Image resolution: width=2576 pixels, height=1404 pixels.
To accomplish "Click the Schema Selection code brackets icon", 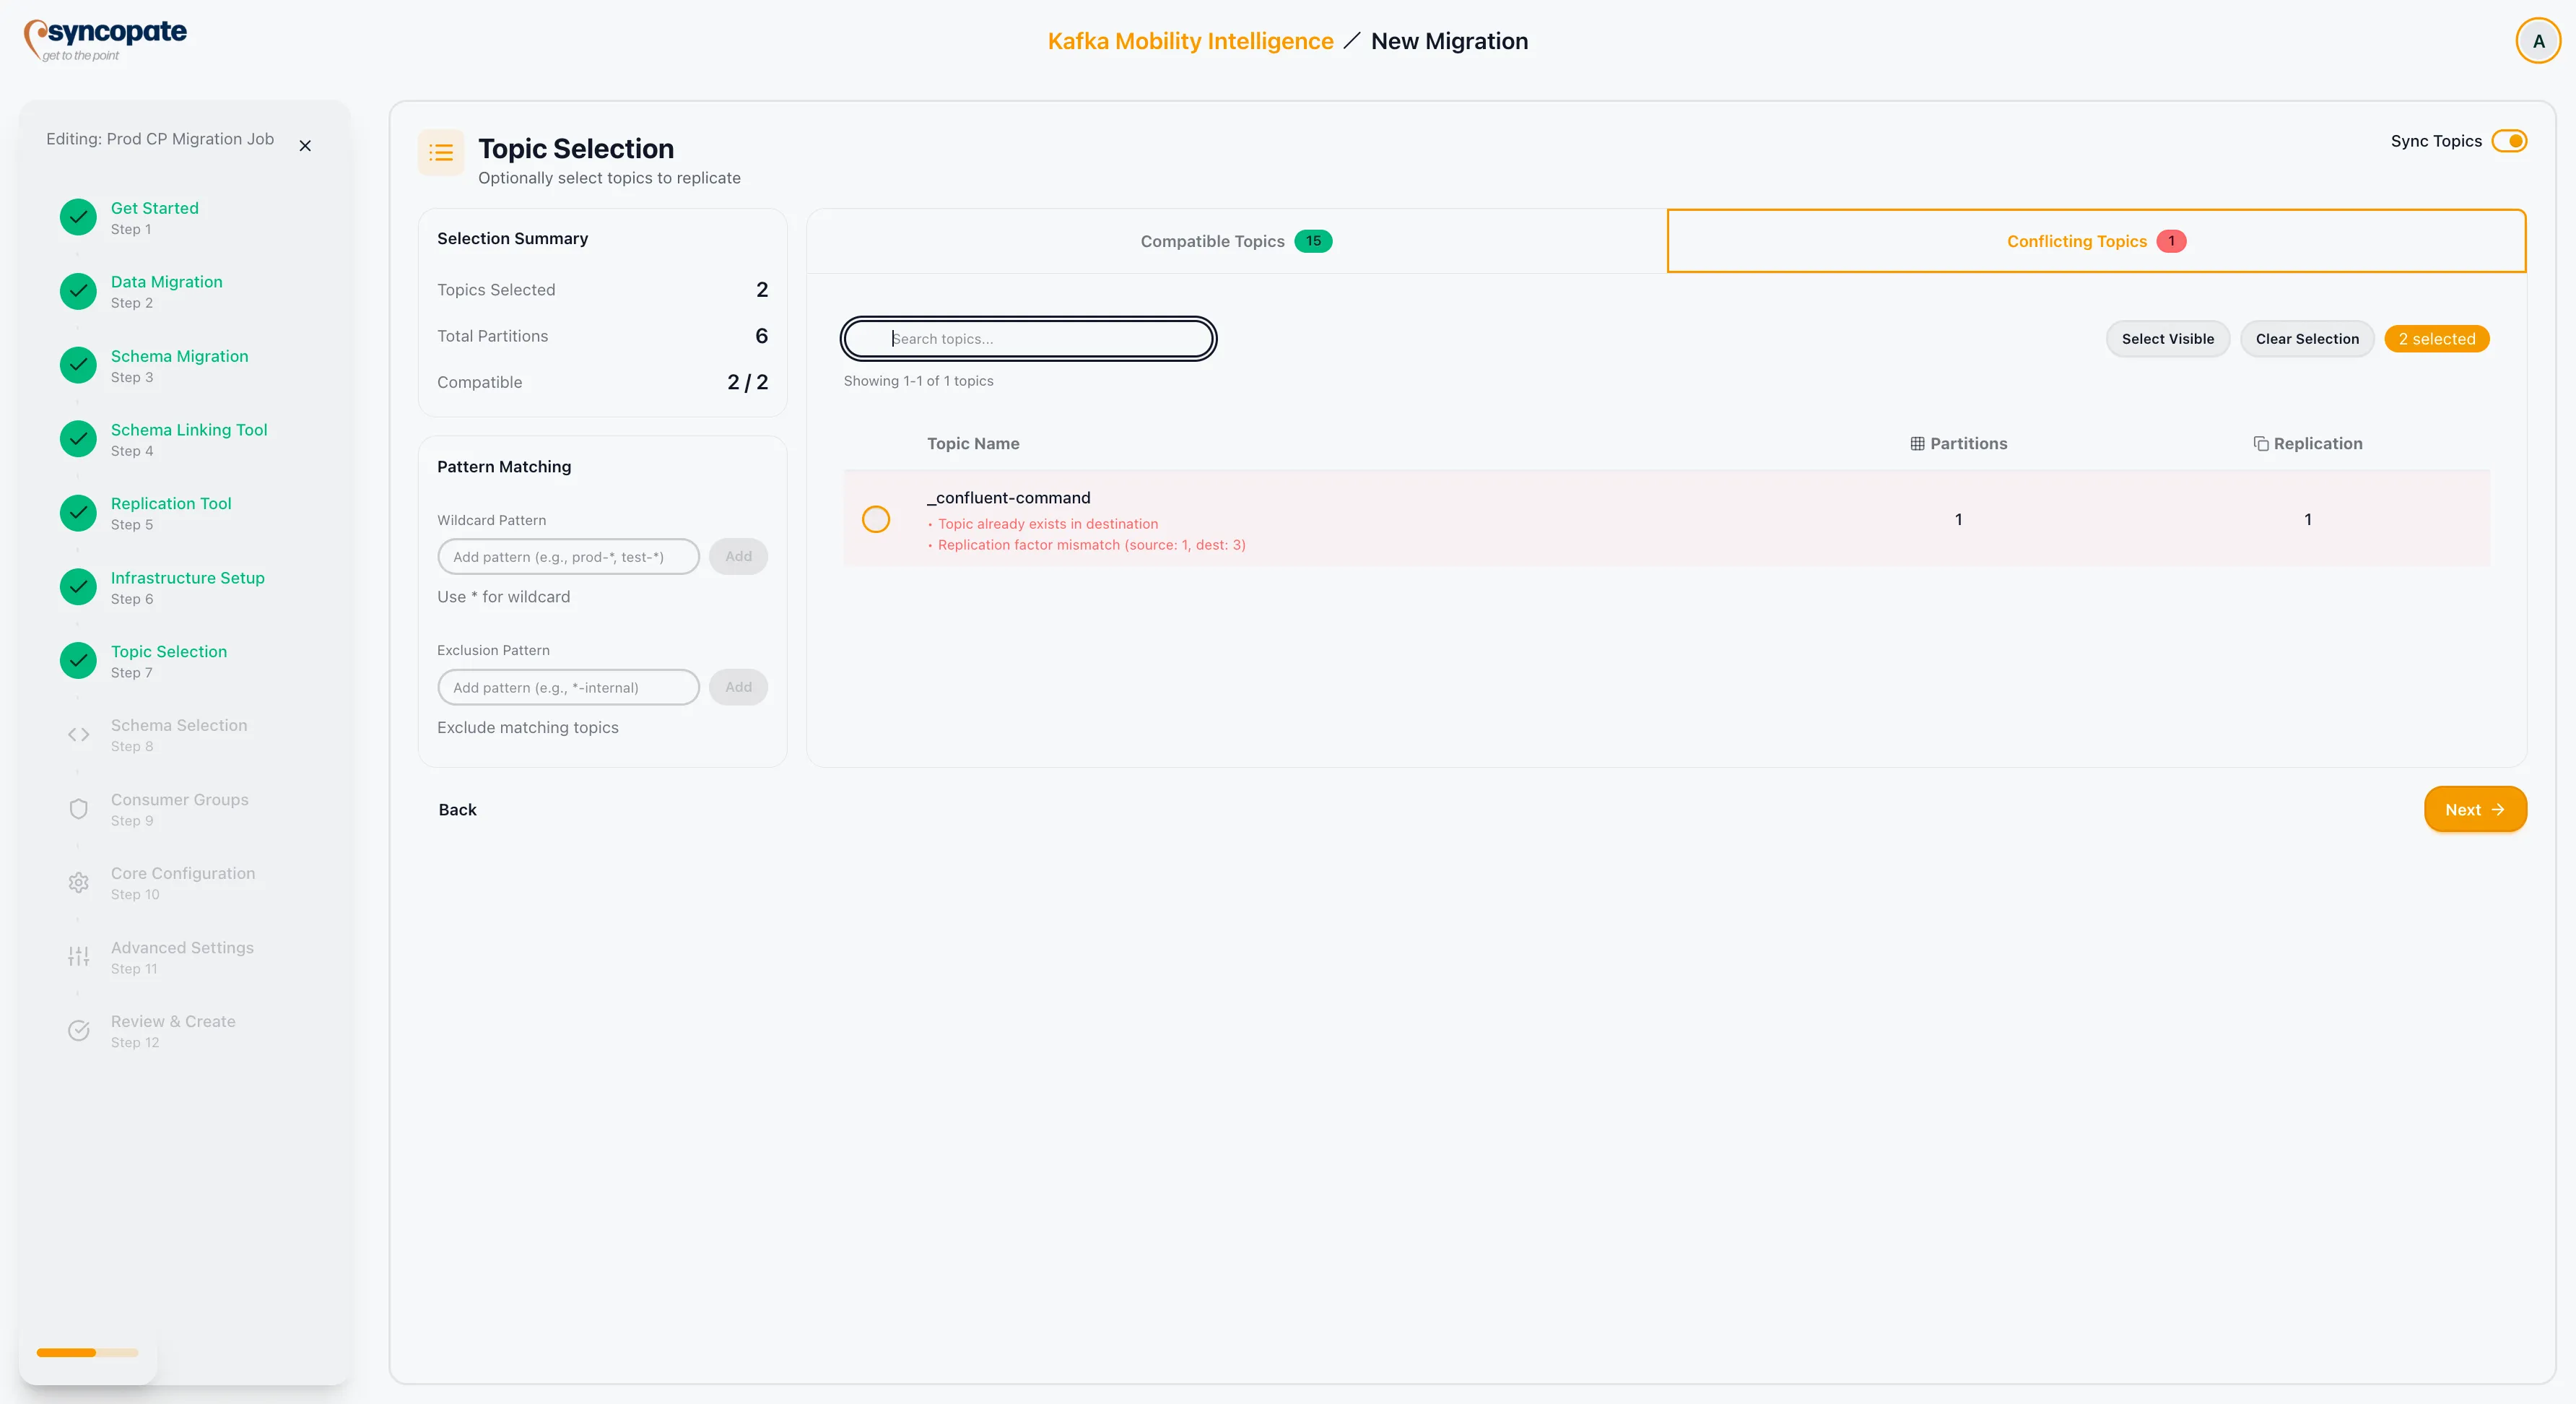I will pyautogui.click(x=78, y=735).
